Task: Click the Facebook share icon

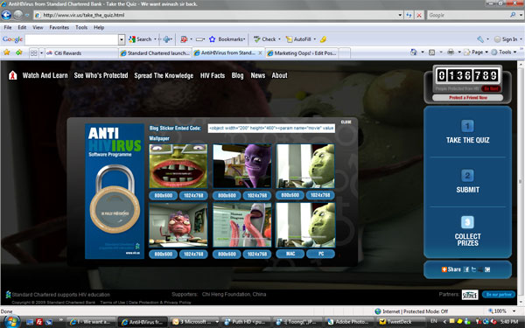Action: pyautogui.click(x=466, y=269)
